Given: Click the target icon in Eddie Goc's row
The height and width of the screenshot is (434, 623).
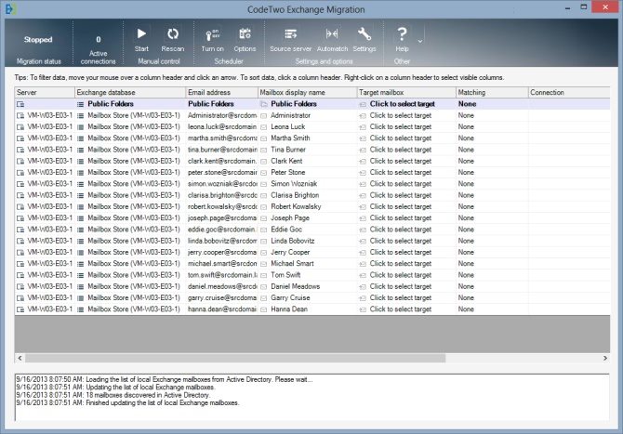Looking at the screenshot, I should (x=363, y=230).
